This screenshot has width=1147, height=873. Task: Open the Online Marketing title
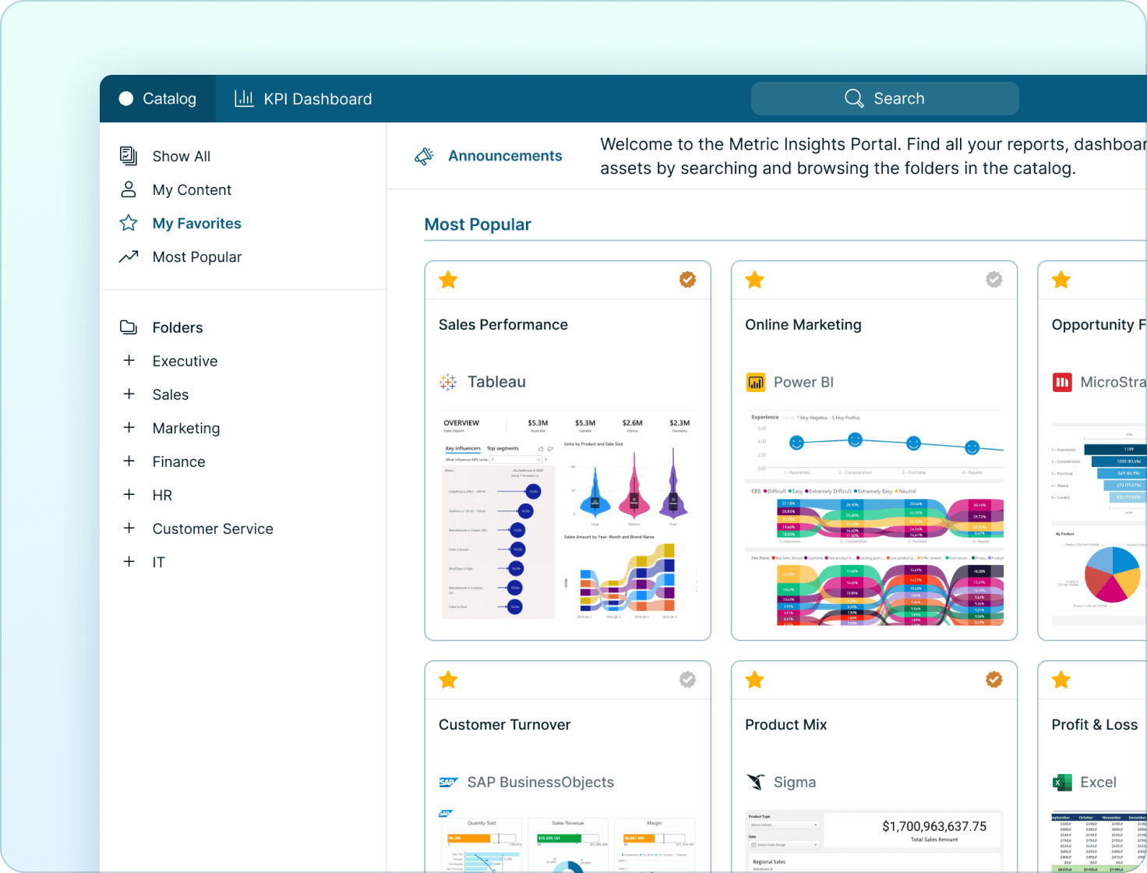[803, 325]
